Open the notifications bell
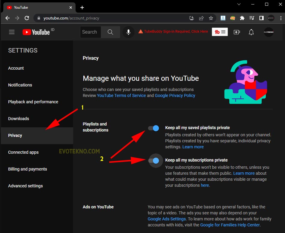Image resolution: width=285 pixels, height=233 pixels. pos(251,32)
